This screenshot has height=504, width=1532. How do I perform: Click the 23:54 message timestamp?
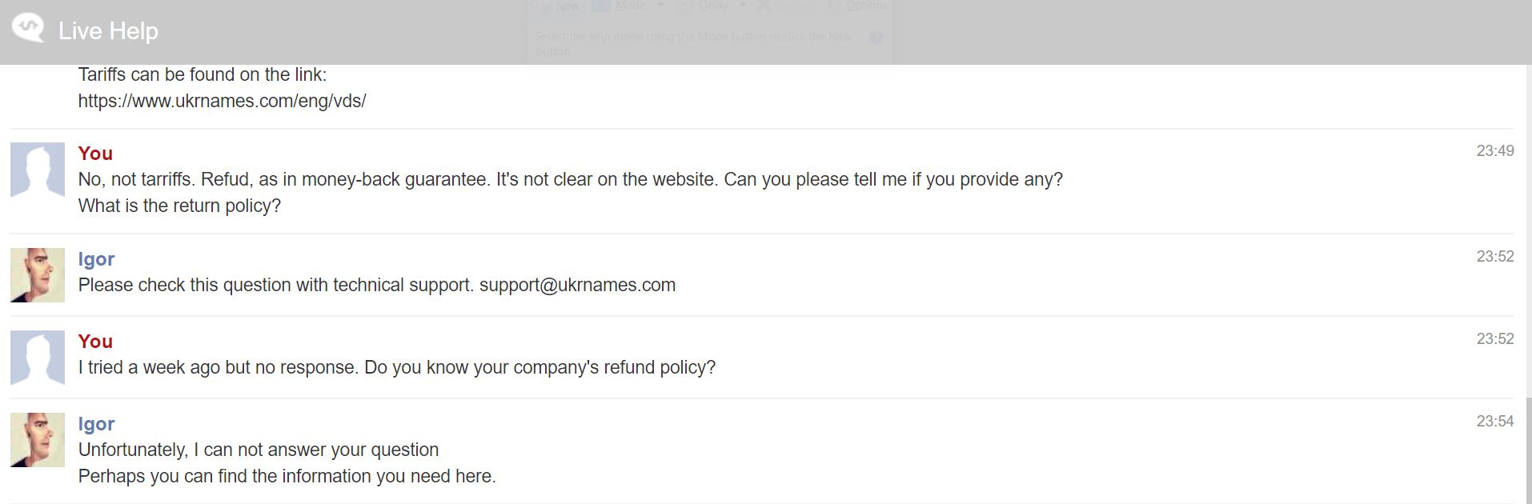[x=1495, y=421]
